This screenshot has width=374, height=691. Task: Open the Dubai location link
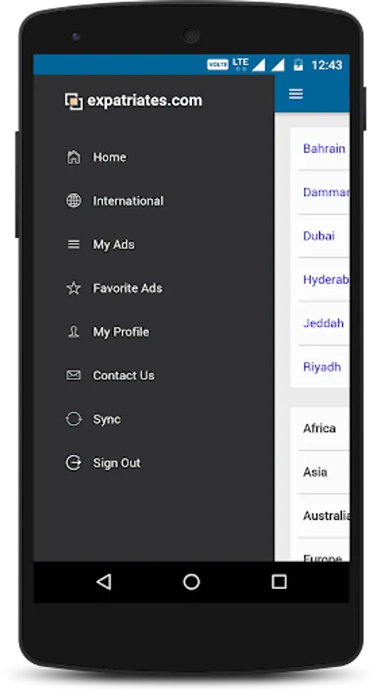point(319,236)
